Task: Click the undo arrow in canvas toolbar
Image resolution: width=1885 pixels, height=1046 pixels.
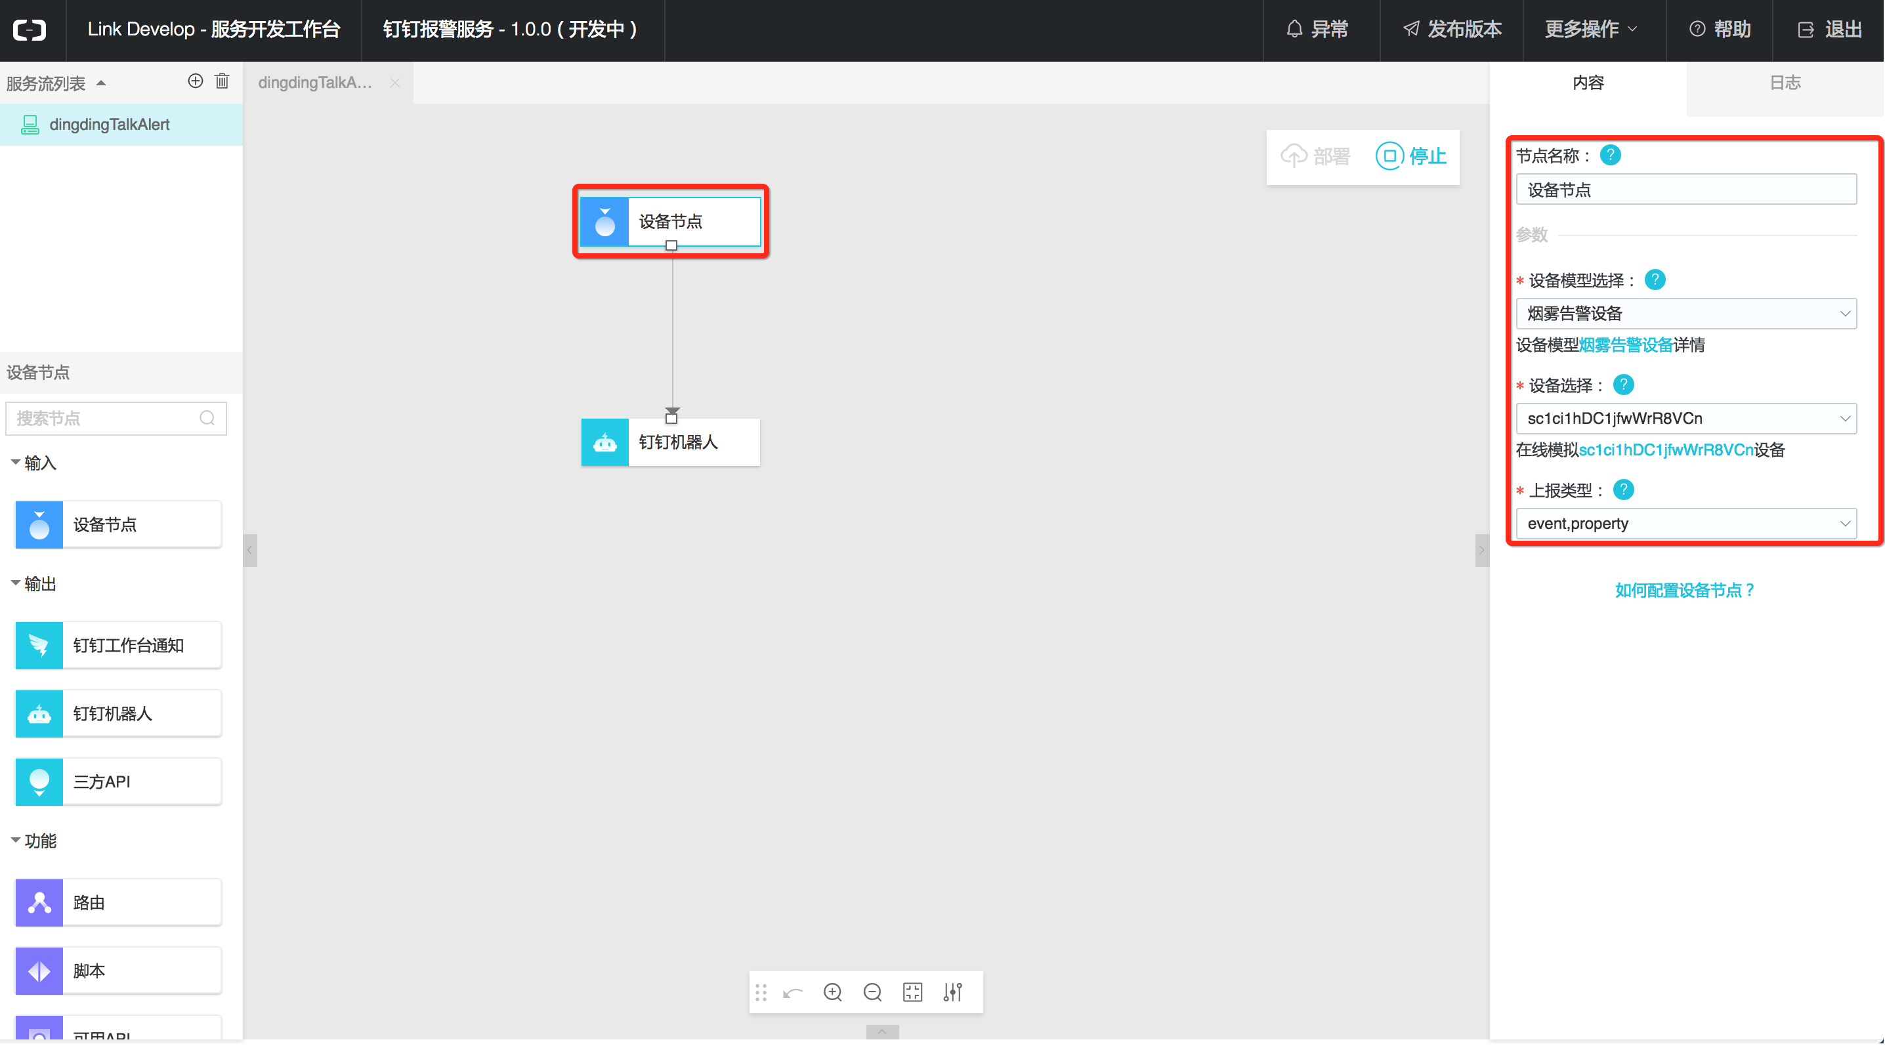Action: (794, 992)
